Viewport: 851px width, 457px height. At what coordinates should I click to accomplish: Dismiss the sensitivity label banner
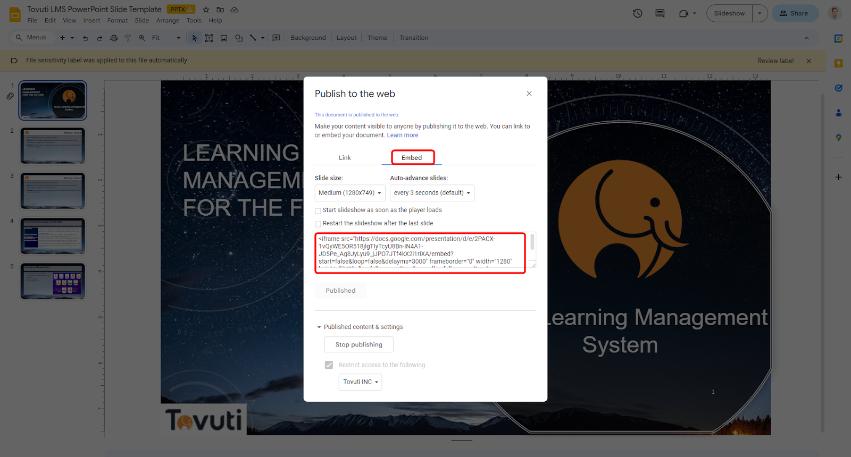[x=809, y=61]
